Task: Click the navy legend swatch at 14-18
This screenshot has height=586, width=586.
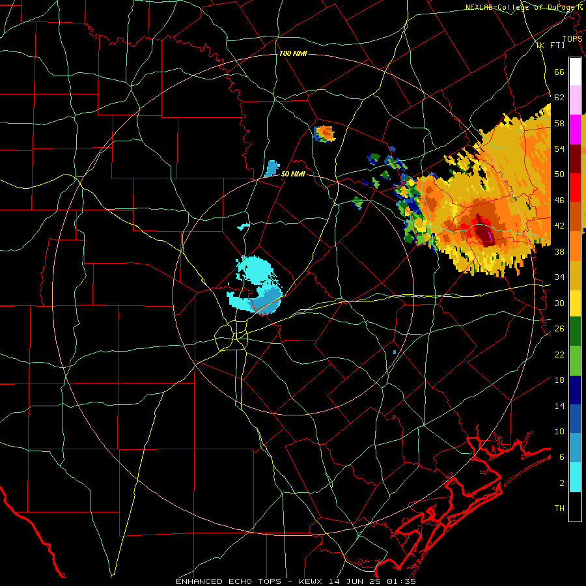Action: (x=575, y=390)
